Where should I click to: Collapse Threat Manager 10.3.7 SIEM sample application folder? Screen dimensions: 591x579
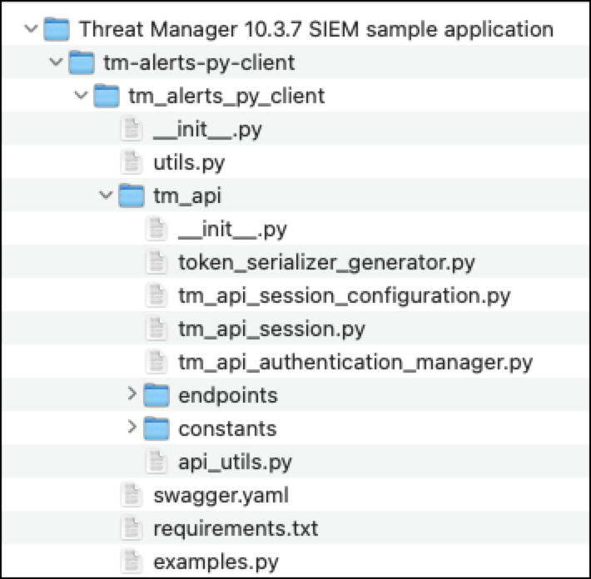[31, 28]
